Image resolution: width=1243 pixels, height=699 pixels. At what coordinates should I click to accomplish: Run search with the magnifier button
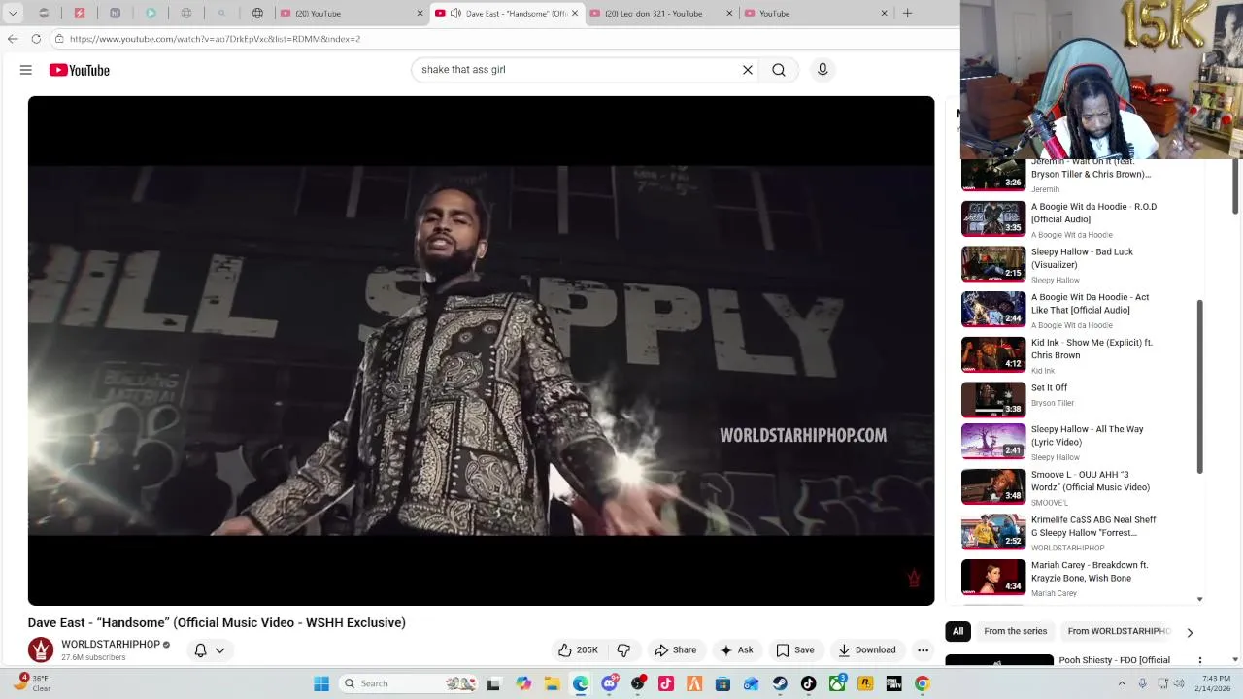pos(779,70)
